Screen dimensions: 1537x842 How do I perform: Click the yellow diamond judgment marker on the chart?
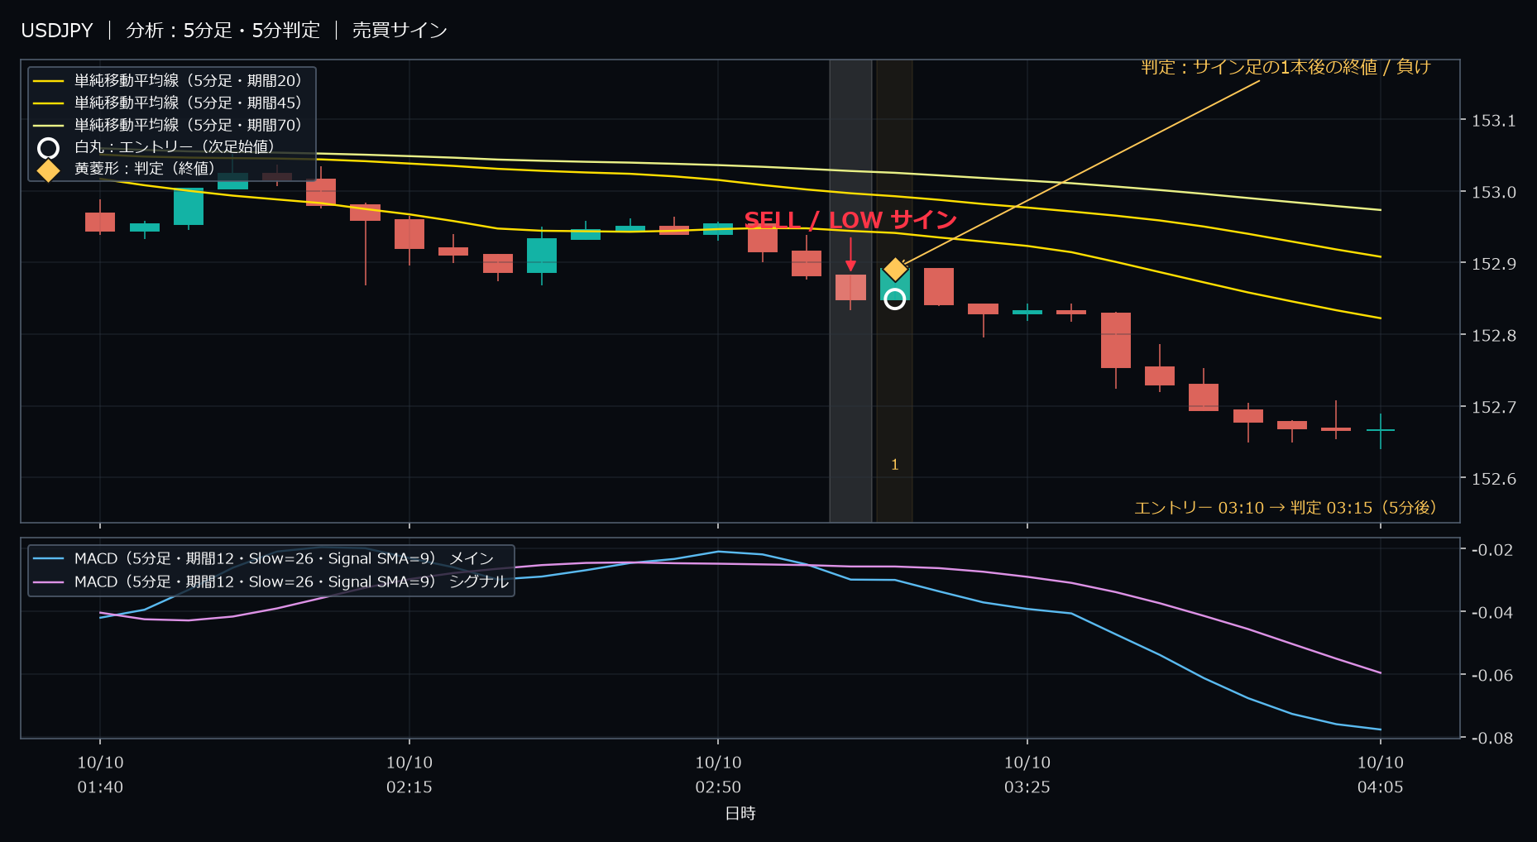click(895, 270)
